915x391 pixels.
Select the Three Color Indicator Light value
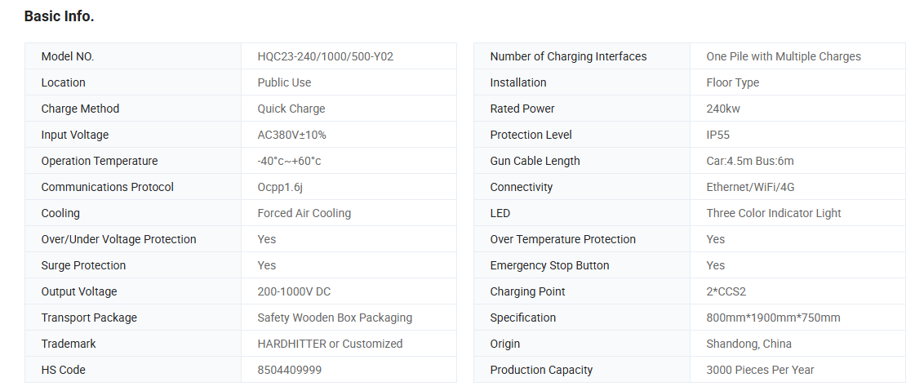[x=773, y=213]
